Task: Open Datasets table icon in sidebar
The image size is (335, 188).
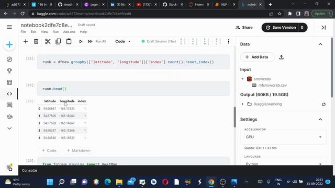Action: (9, 83)
